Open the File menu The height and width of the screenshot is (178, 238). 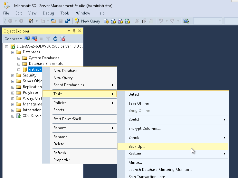click(6, 13)
